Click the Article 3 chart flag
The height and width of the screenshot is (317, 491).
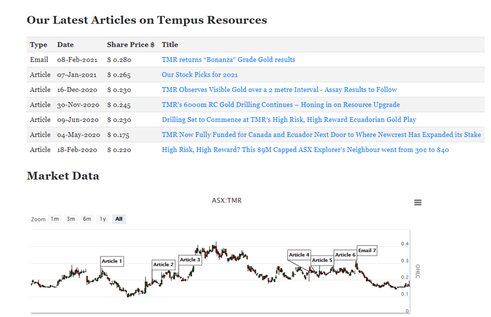[190, 260]
